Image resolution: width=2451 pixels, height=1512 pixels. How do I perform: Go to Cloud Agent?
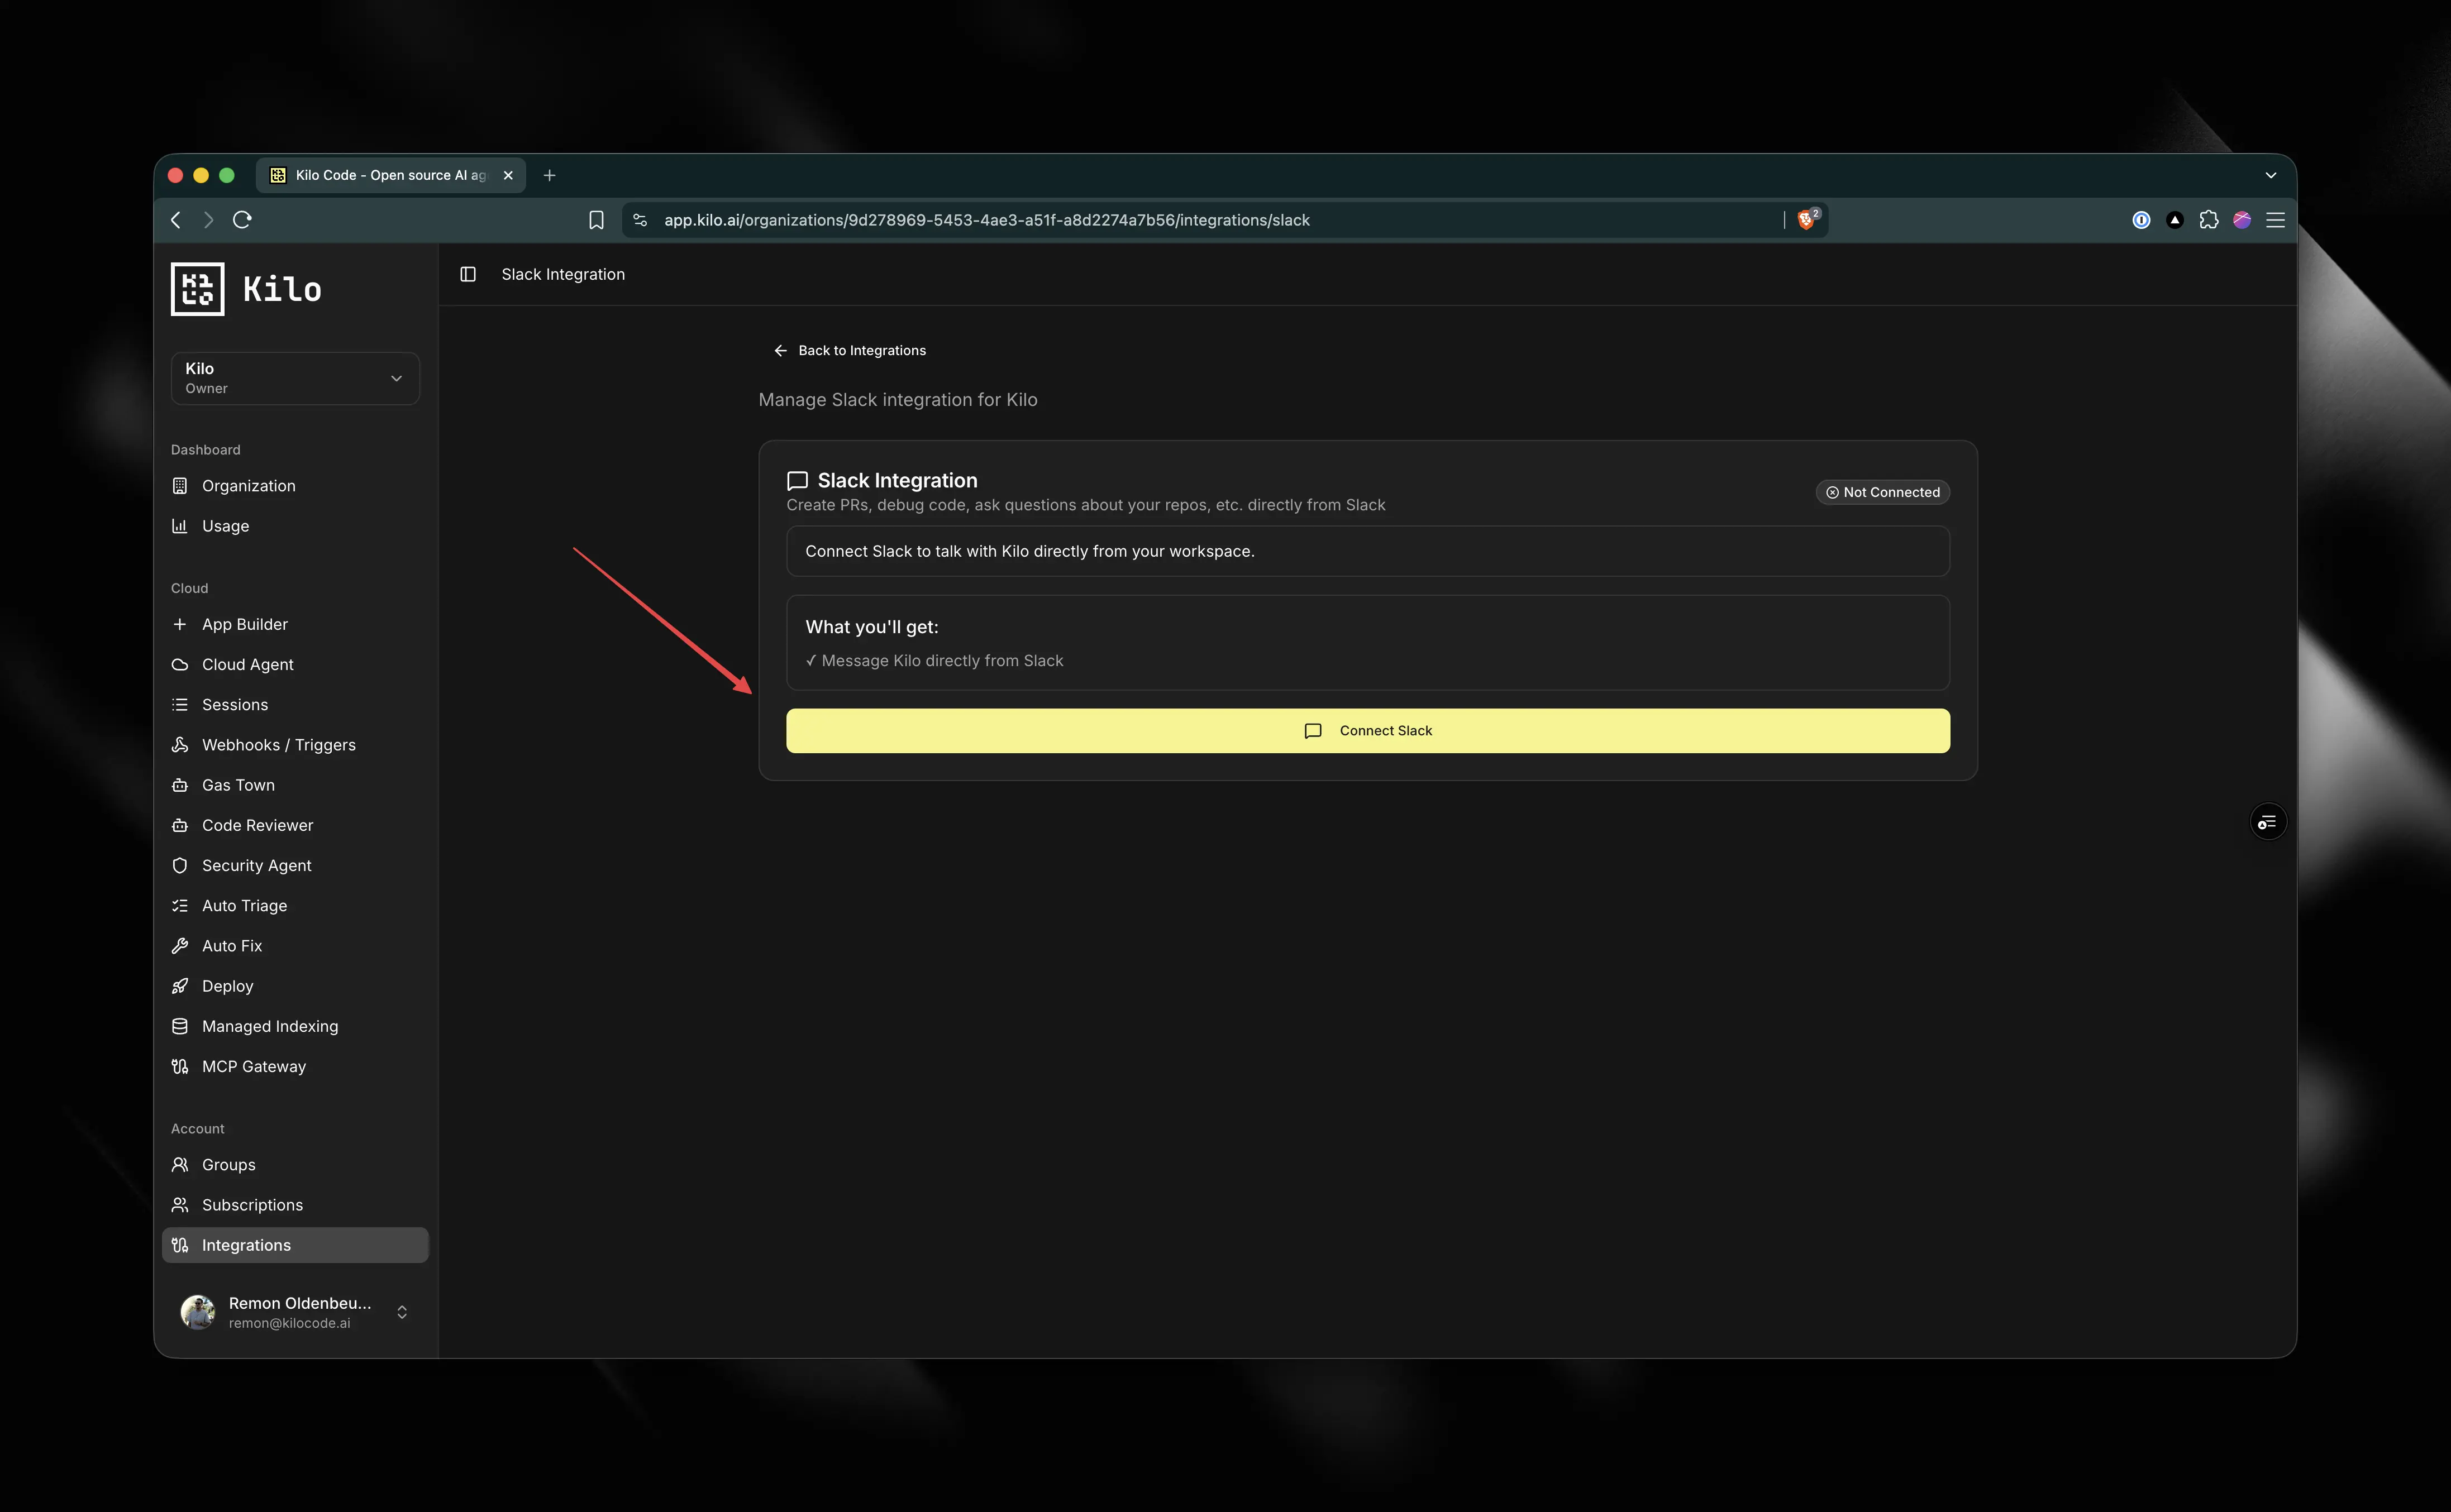pyautogui.click(x=295, y=664)
